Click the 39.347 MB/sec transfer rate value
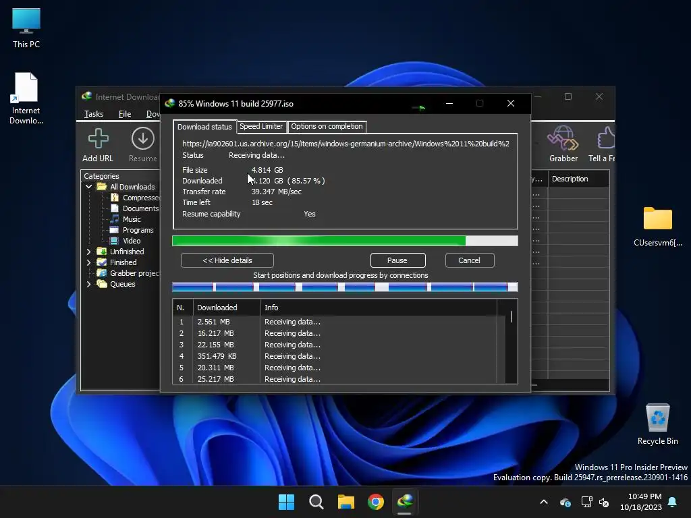 (x=276, y=192)
